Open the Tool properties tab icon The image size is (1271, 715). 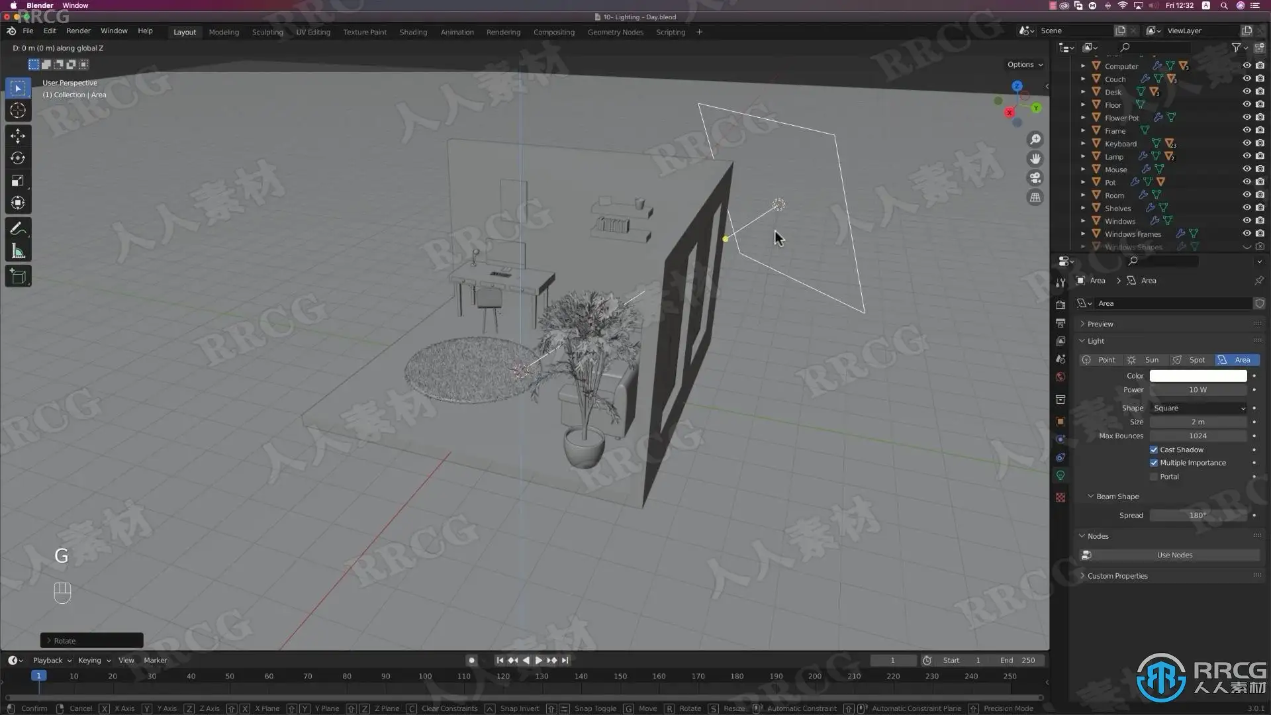click(1060, 283)
